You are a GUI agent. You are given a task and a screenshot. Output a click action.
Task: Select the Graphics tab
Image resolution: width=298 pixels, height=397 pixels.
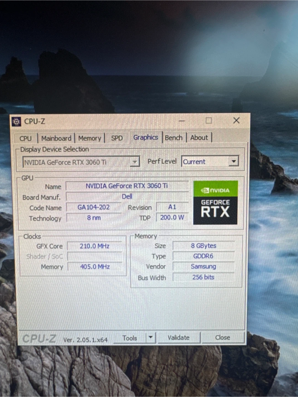(145, 137)
